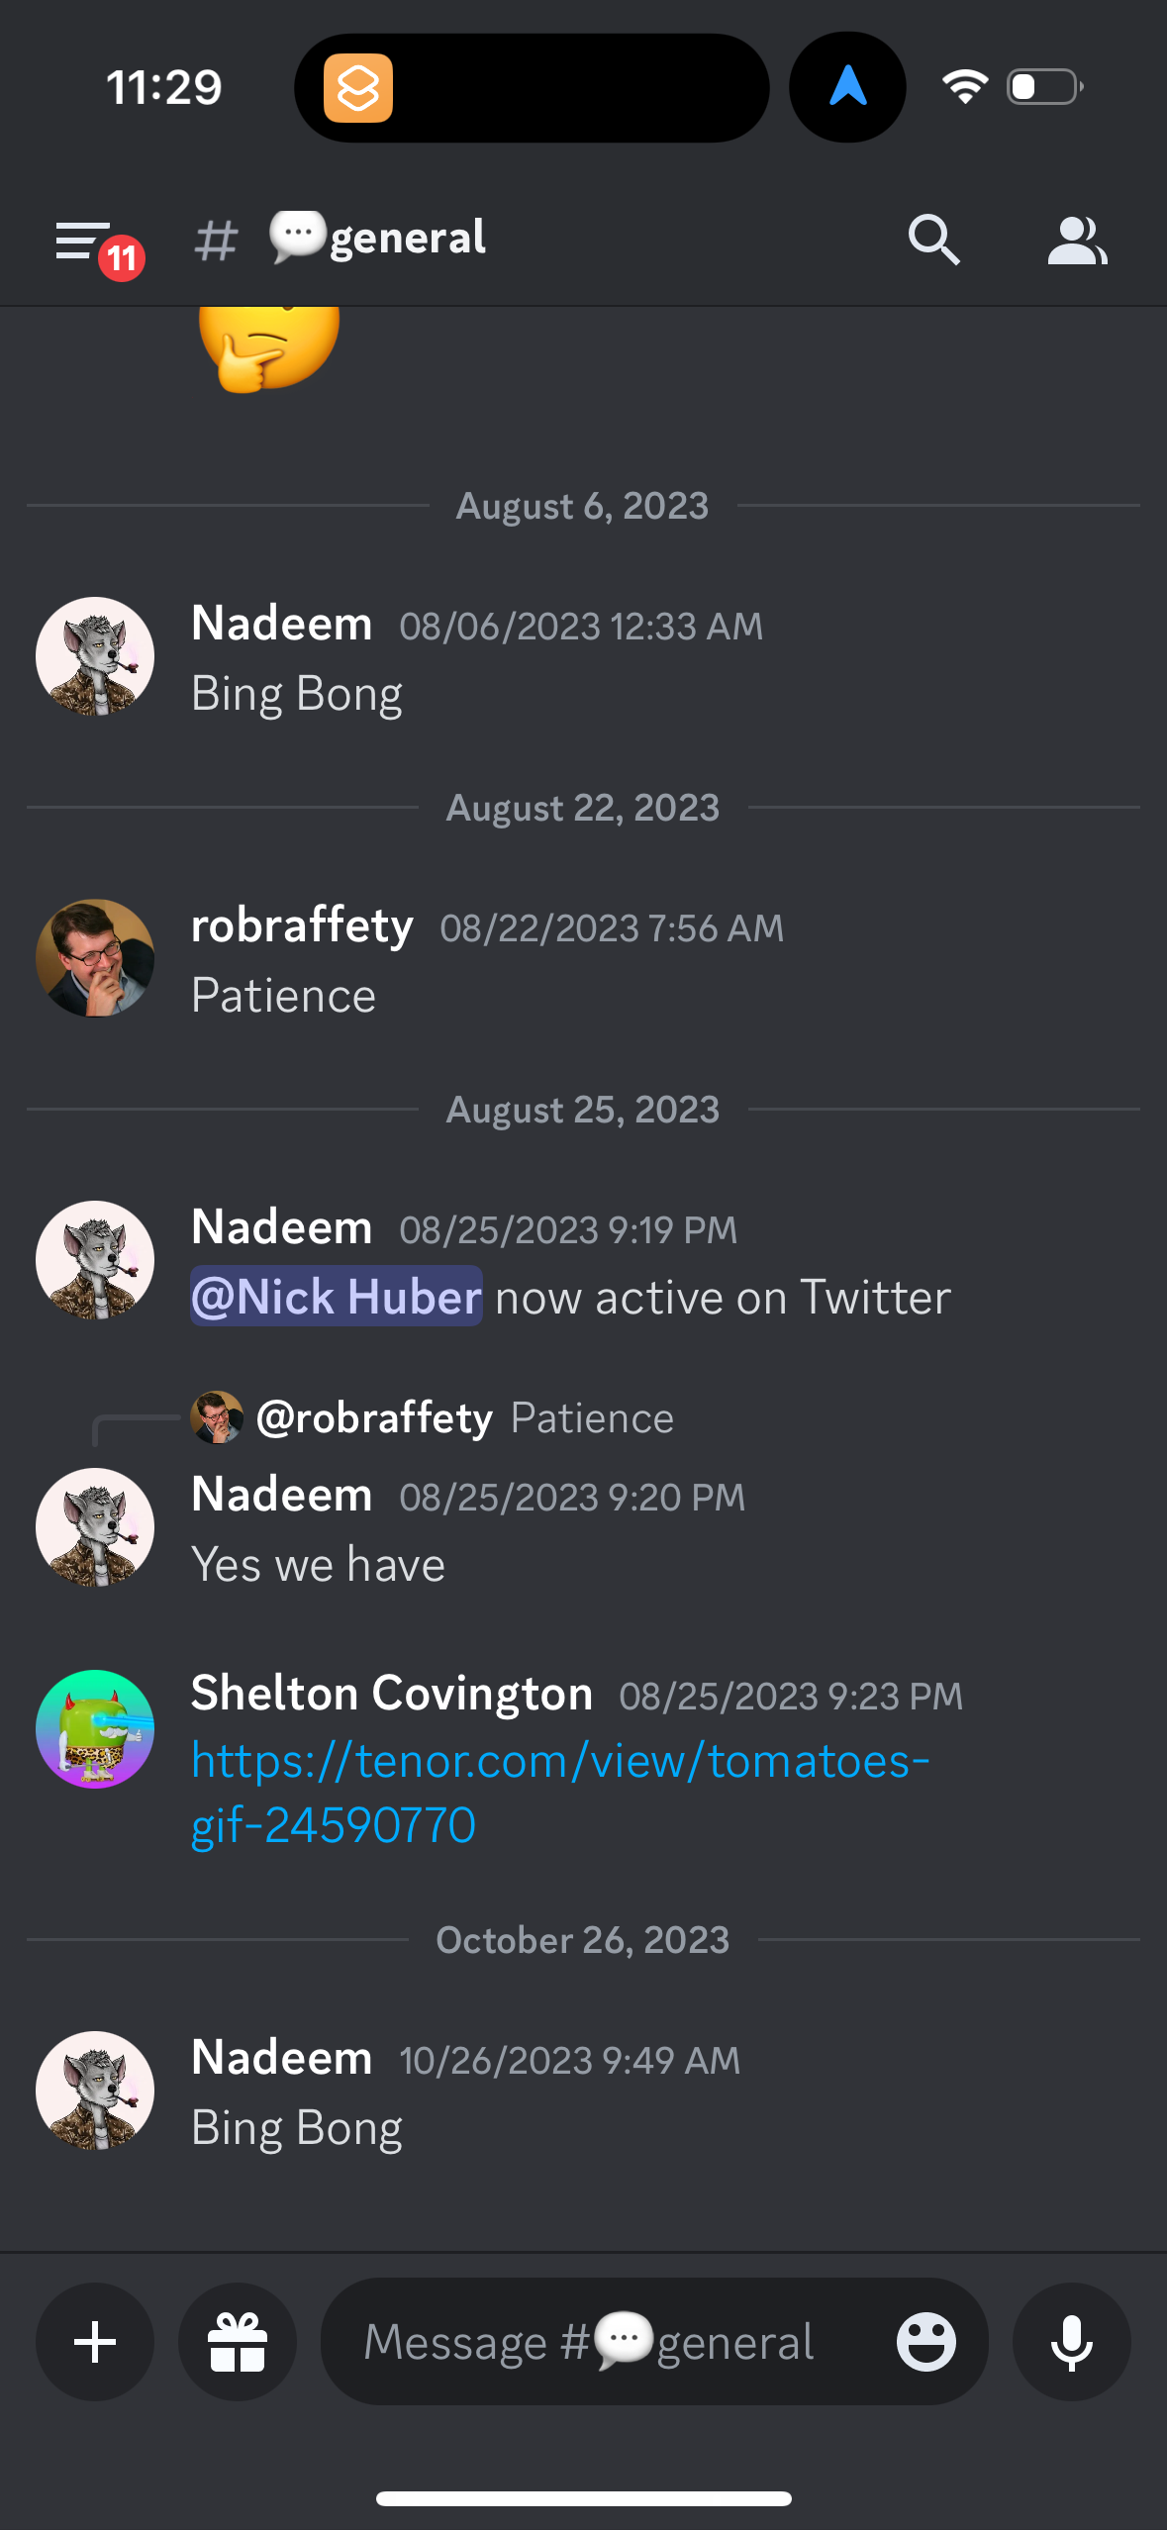The width and height of the screenshot is (1167, 2530).
Task: Open the replied Patience message
Action: [465, 1417]
